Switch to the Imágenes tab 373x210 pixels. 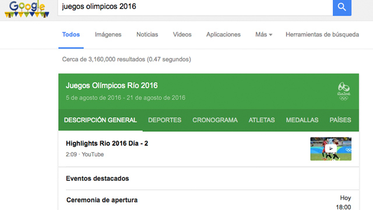click(x=108, y=34)
